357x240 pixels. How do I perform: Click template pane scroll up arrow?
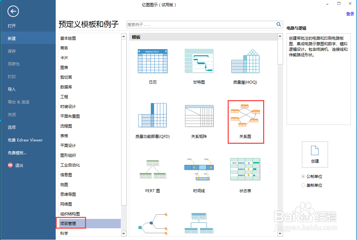coord(280,36)
